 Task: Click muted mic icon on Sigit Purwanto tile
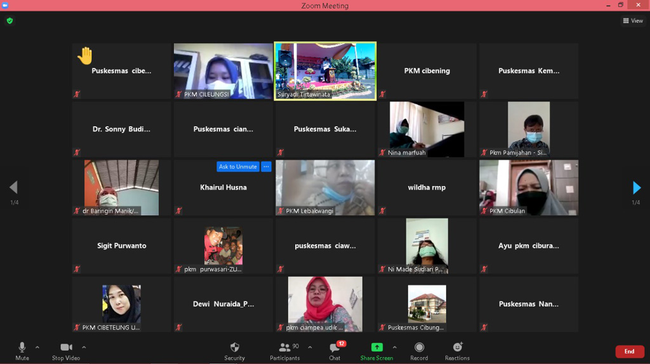point(77,269)
